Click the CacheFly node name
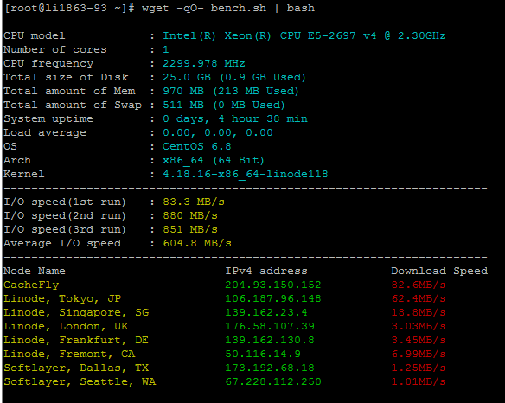505x403 pixels. point(31,285)
